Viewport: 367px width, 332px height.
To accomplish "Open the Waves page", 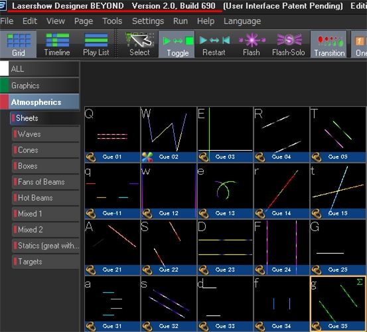I will 46,134.
